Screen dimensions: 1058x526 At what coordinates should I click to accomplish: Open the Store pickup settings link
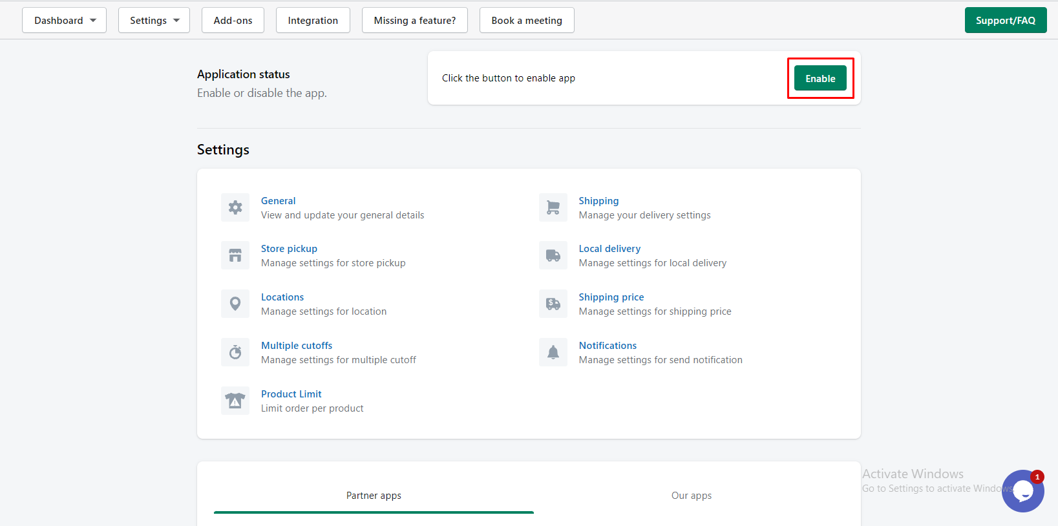pos(289,249)
